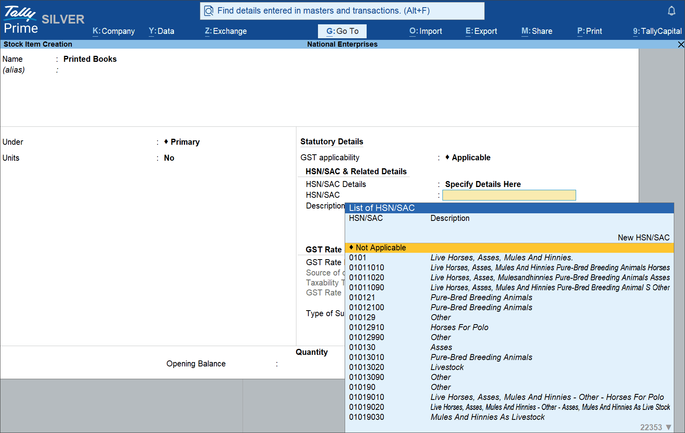The width and height of the screenshot is (685, 433).
Task: Click the scroll-down arrow beside 22353
Action: (669, 427)
